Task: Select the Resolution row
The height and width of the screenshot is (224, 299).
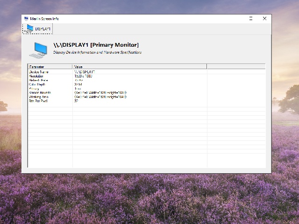Action: point(146,76)
